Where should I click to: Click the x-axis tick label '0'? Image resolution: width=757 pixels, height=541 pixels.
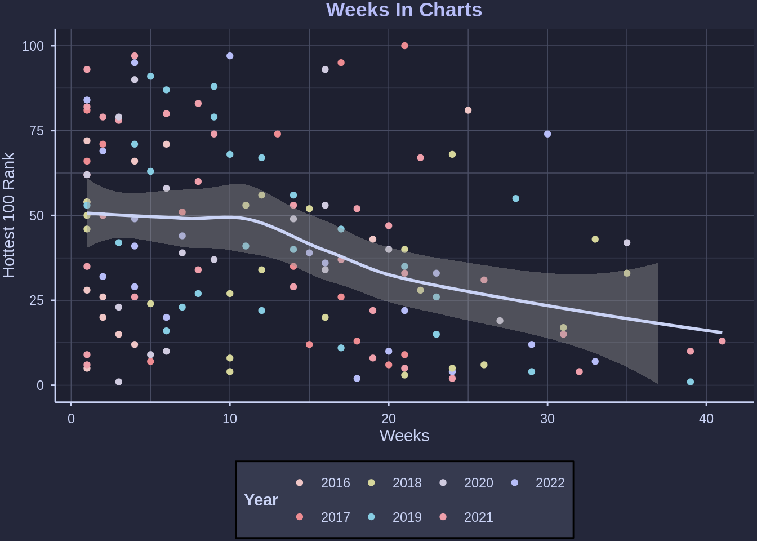[x=71, y=419]
